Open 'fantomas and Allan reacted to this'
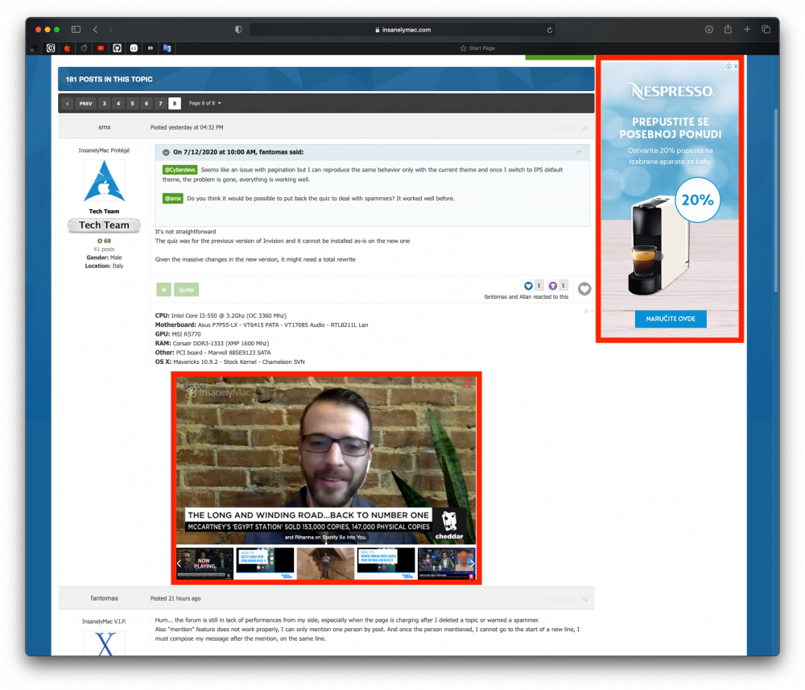 [x=526, y=297]
